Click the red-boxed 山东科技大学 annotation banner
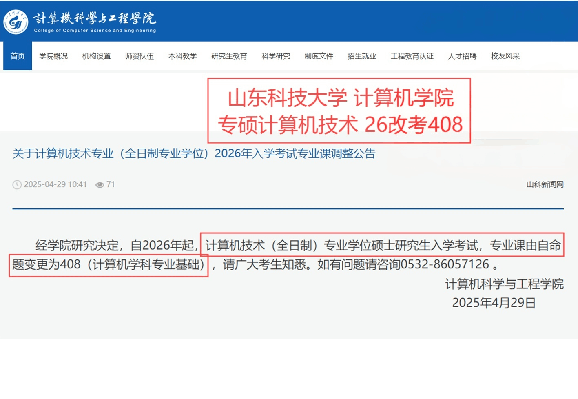This screenshot has width=578, height=399. [339, 111]
